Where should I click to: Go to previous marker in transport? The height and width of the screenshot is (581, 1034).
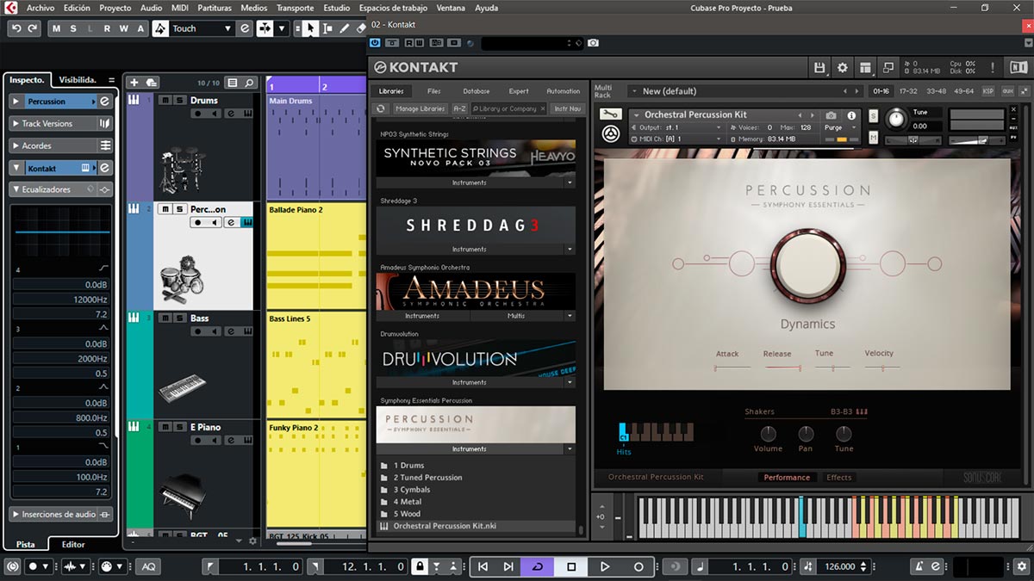pos(483,566)
